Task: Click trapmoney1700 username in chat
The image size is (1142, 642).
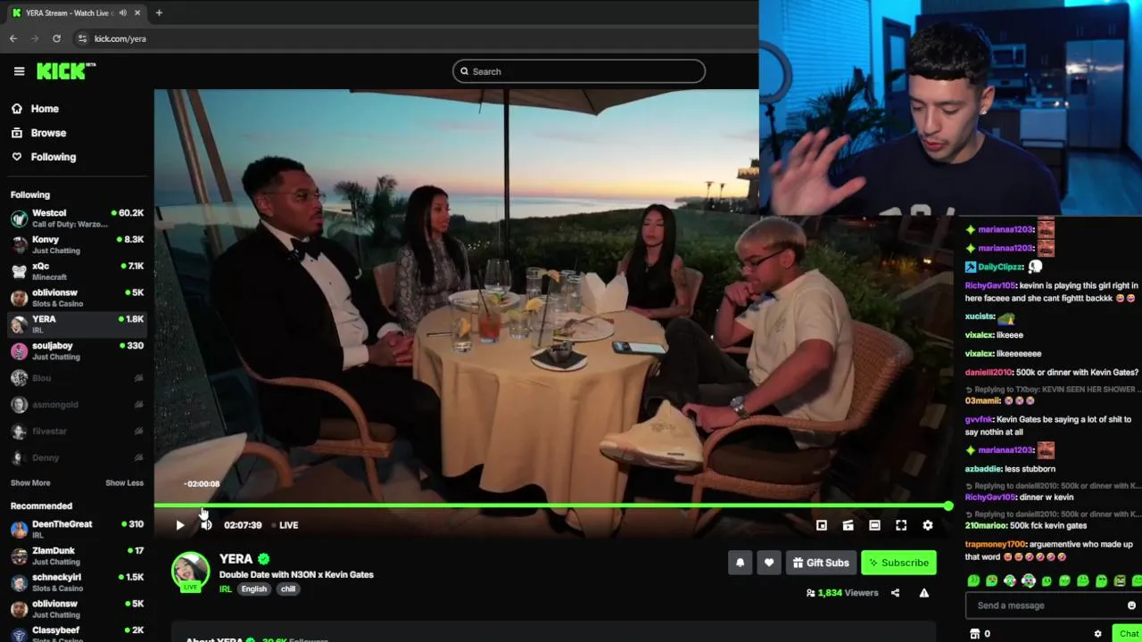Action: (995, 544)
